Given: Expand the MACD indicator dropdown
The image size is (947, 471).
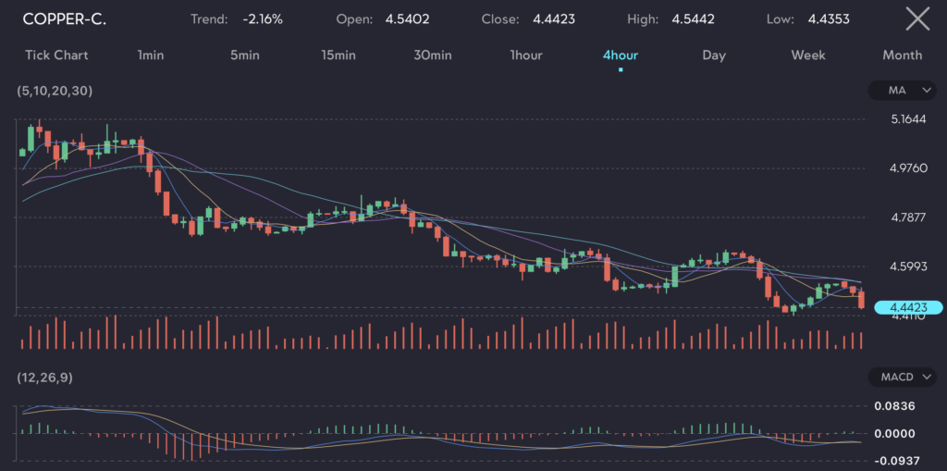Looking at the screenshot, I should pos(903,377).
